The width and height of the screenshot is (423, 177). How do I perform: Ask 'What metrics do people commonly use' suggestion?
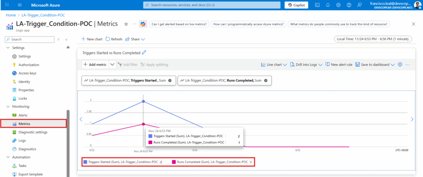[339, 24]
